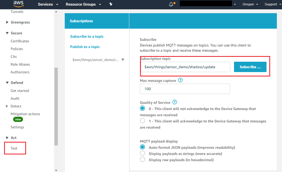
Task: Click the sidebar scroll up arrow
Action: 56,12
